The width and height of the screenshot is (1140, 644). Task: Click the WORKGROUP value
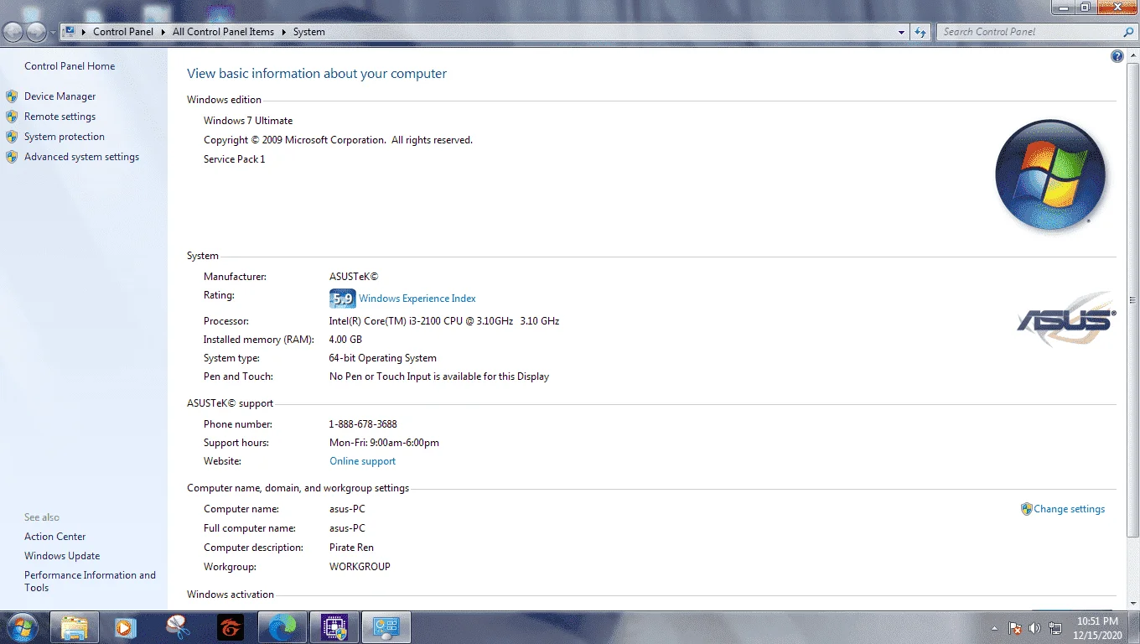360,566
